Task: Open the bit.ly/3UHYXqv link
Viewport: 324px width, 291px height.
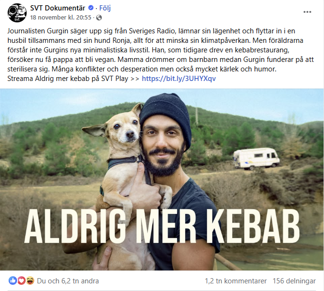Action: tap(179, 79)
